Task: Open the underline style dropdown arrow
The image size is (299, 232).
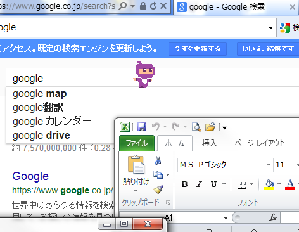Action: [224, 184]
